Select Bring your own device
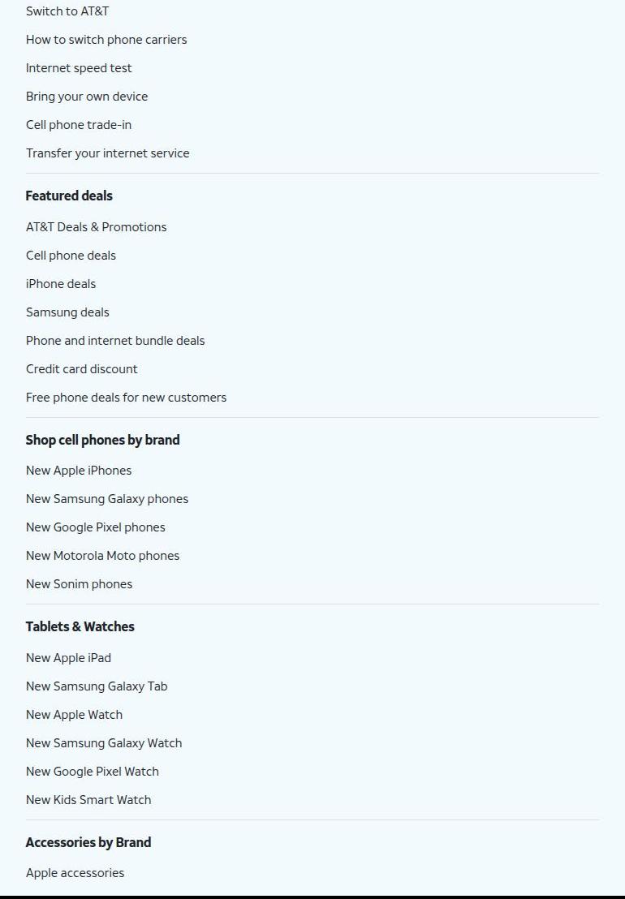Image resolution: width=625 pixels, height=899 pixels. [87, 97]
